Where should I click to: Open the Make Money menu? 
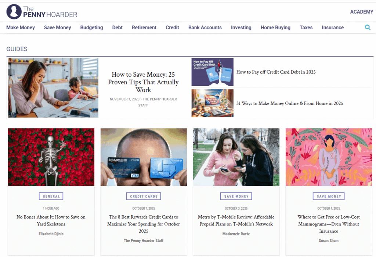click(x=21, y=27)
